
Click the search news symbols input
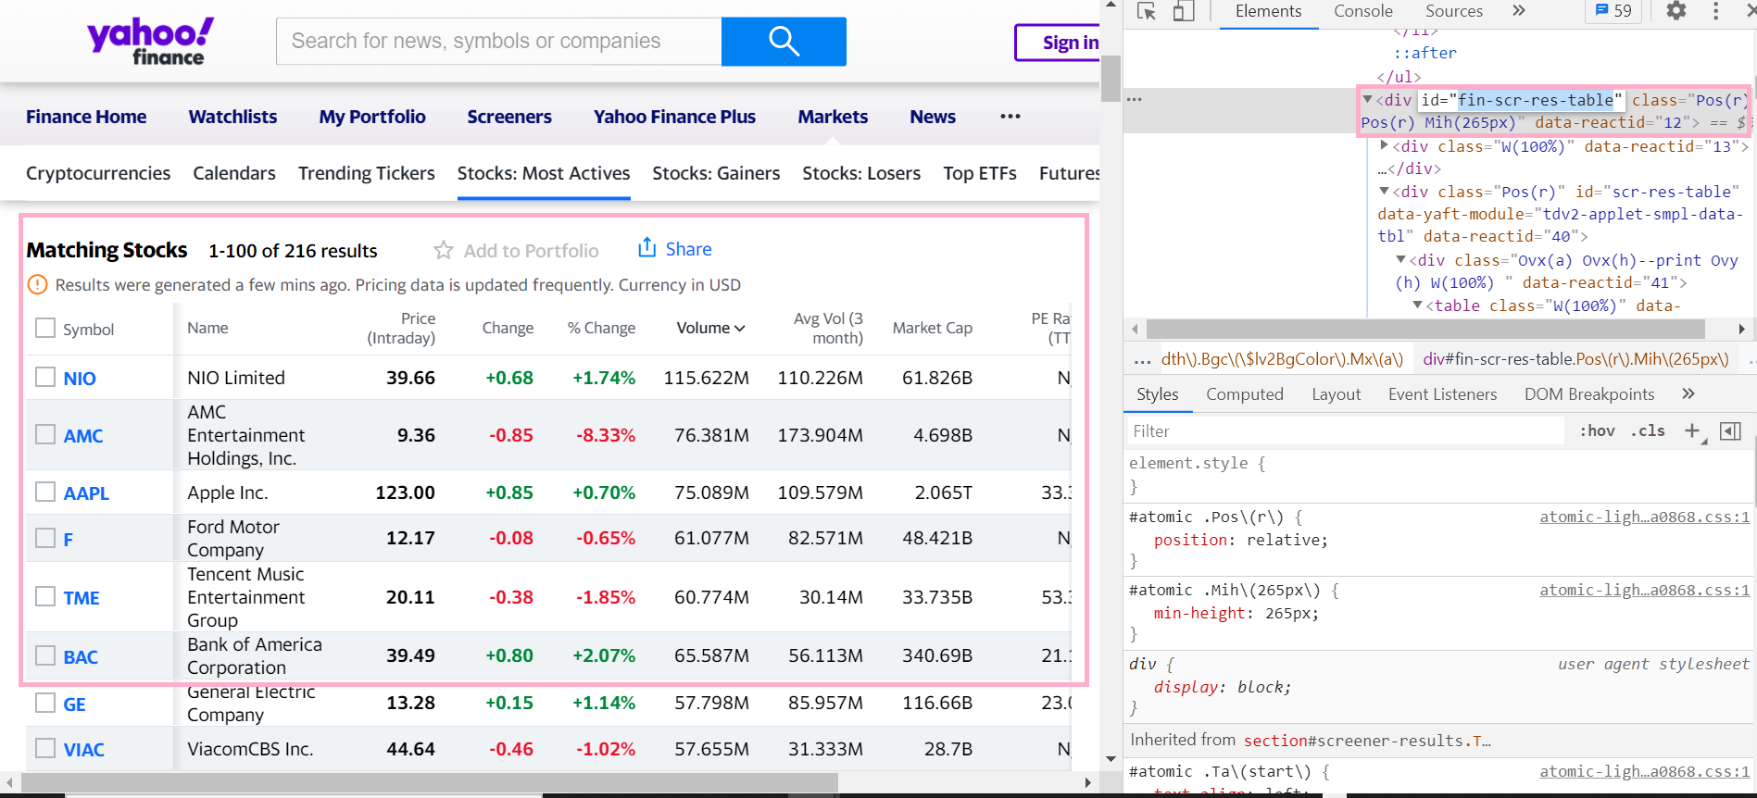click(498, 42)
